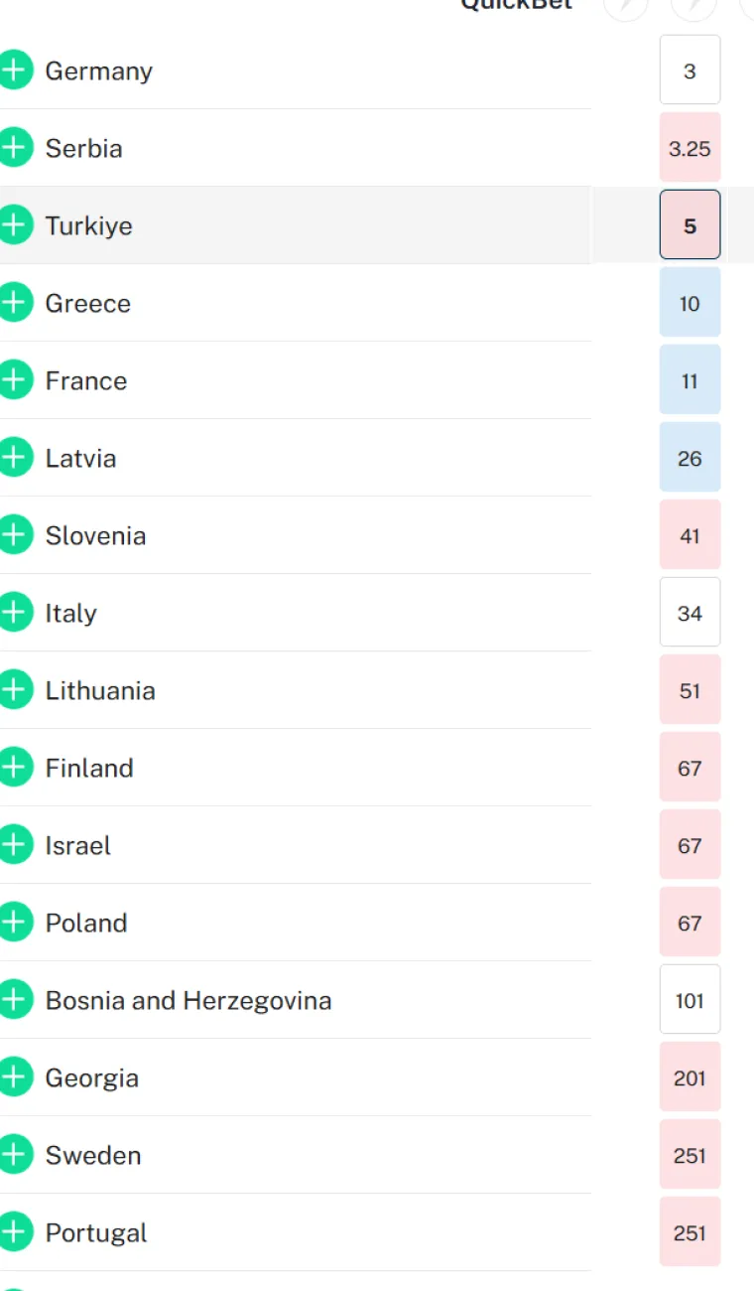Select the plus icon beside Latvia
The width and height of the screenshot is (754, 1291).
[16, 457]
